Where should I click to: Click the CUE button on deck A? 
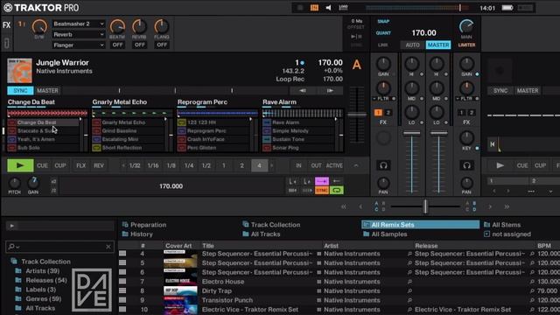click(x=42, y=165)
